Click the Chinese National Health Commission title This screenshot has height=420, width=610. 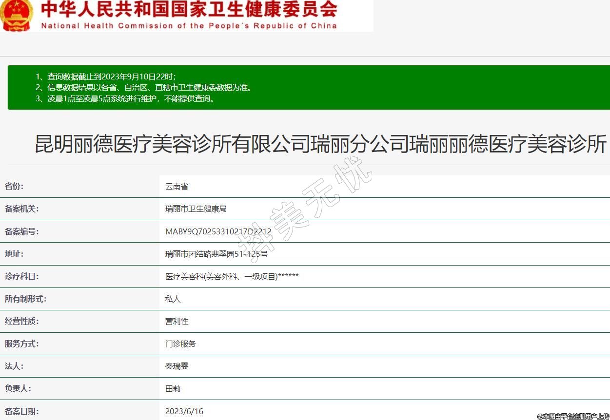189,9
